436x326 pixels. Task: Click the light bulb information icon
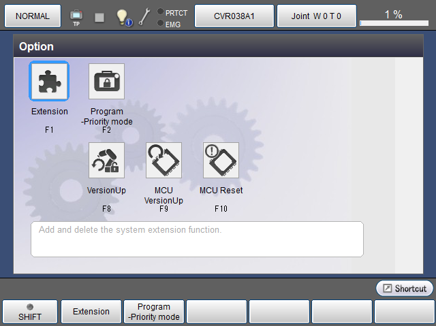point(123,16)
